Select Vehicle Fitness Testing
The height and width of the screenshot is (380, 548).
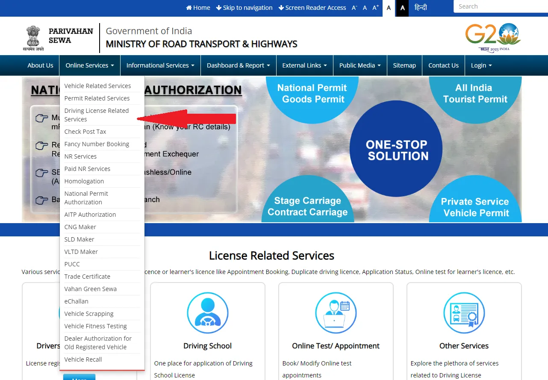tap(102, 326)
